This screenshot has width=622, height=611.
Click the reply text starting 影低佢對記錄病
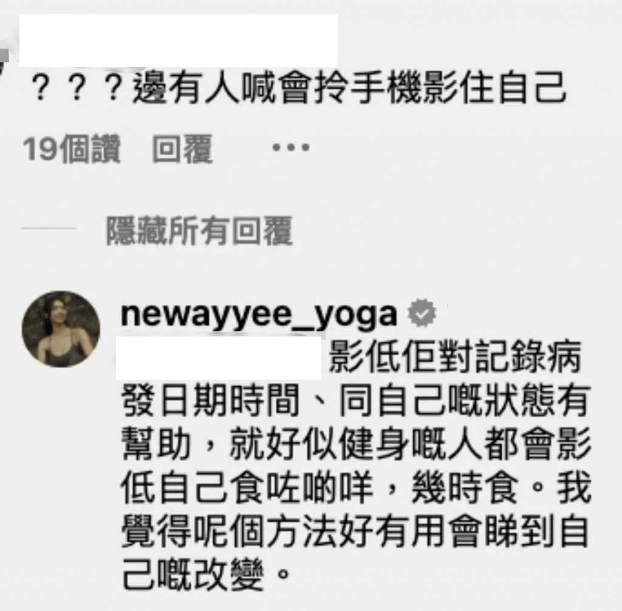[455, 357]
